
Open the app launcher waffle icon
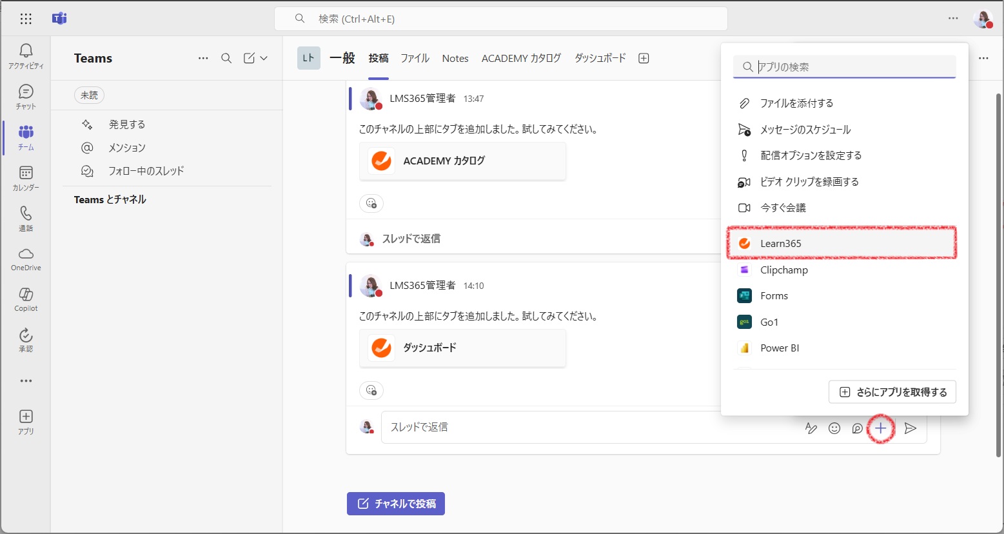[x=26, y=19]
